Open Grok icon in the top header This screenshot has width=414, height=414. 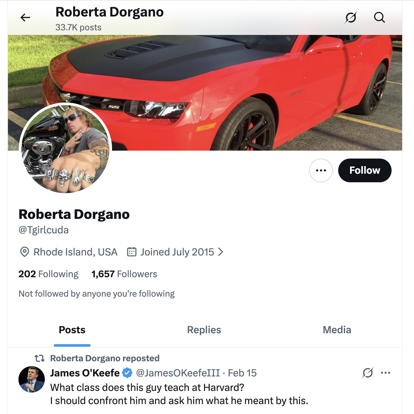point(350,17)
